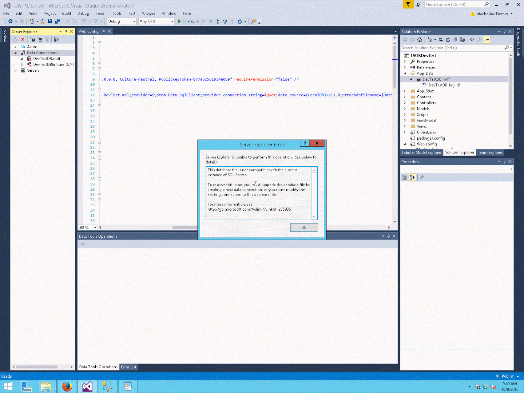This screenshot has width=524, height=393.
Task: Select packages.config in Solution Explorer
Action: 430,138
